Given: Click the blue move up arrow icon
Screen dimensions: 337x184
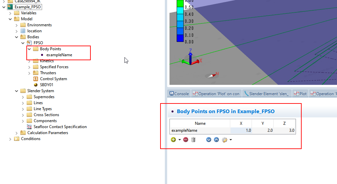Looking at the screenshot, I should pyautogui.click(x=216, y=140).
